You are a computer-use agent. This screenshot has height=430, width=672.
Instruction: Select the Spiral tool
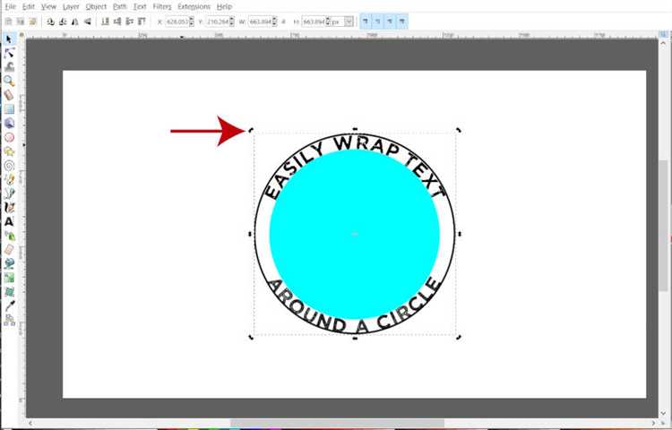point(9,166)
